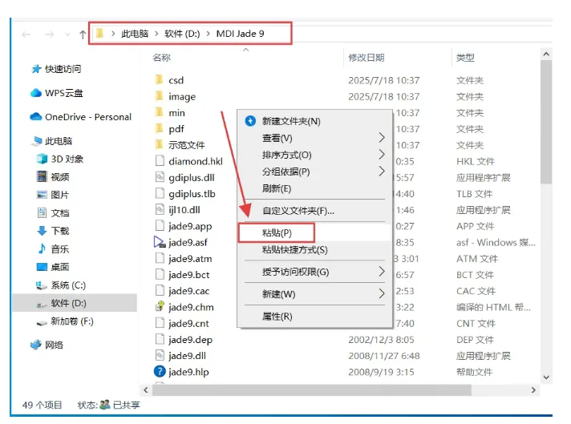Select the image folder
Image resolution: width=571 pixels, height=424 pixels.
pyautogui.click(x=182, y=96)
